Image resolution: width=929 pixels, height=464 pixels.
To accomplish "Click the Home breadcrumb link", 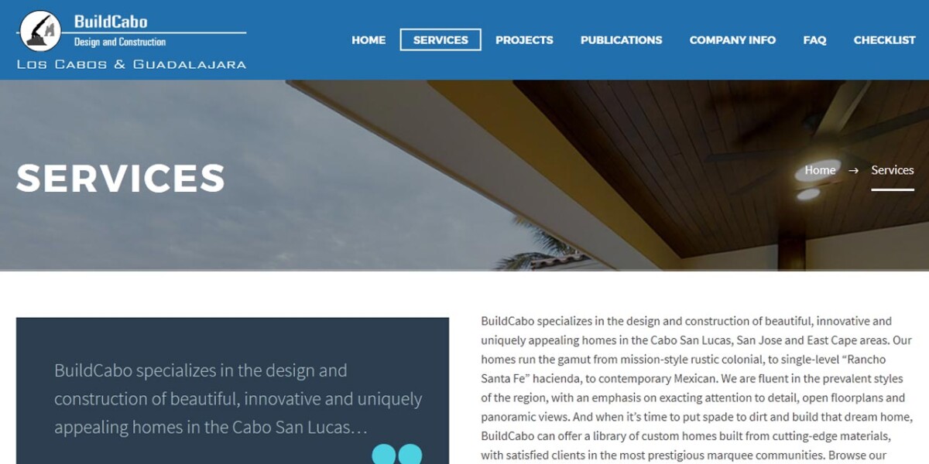I will (x=820, y=170).
